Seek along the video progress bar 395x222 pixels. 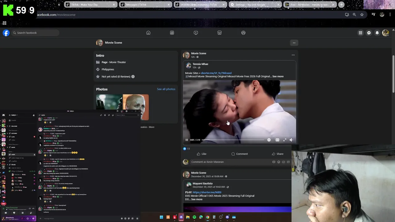(x=233, y=140)
